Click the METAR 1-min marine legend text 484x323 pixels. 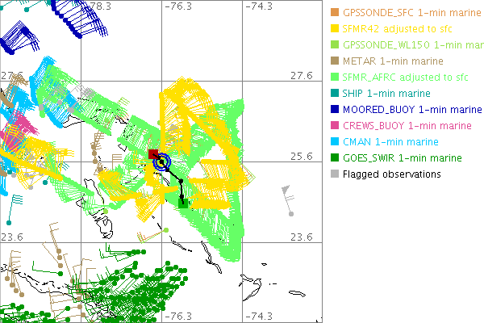(387, 61)
